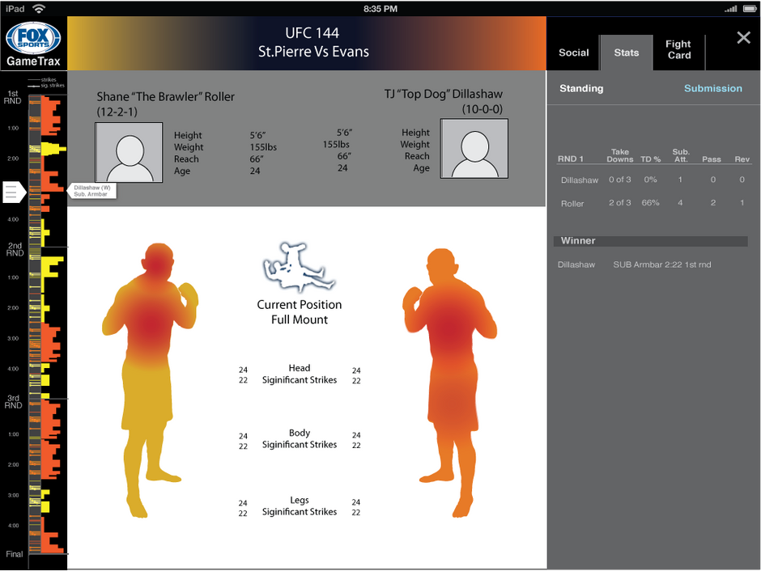Screen dimensions: 761x571
Task: Tap Roller's "2 of 3" takedowns value
Action: coord(620,203)
